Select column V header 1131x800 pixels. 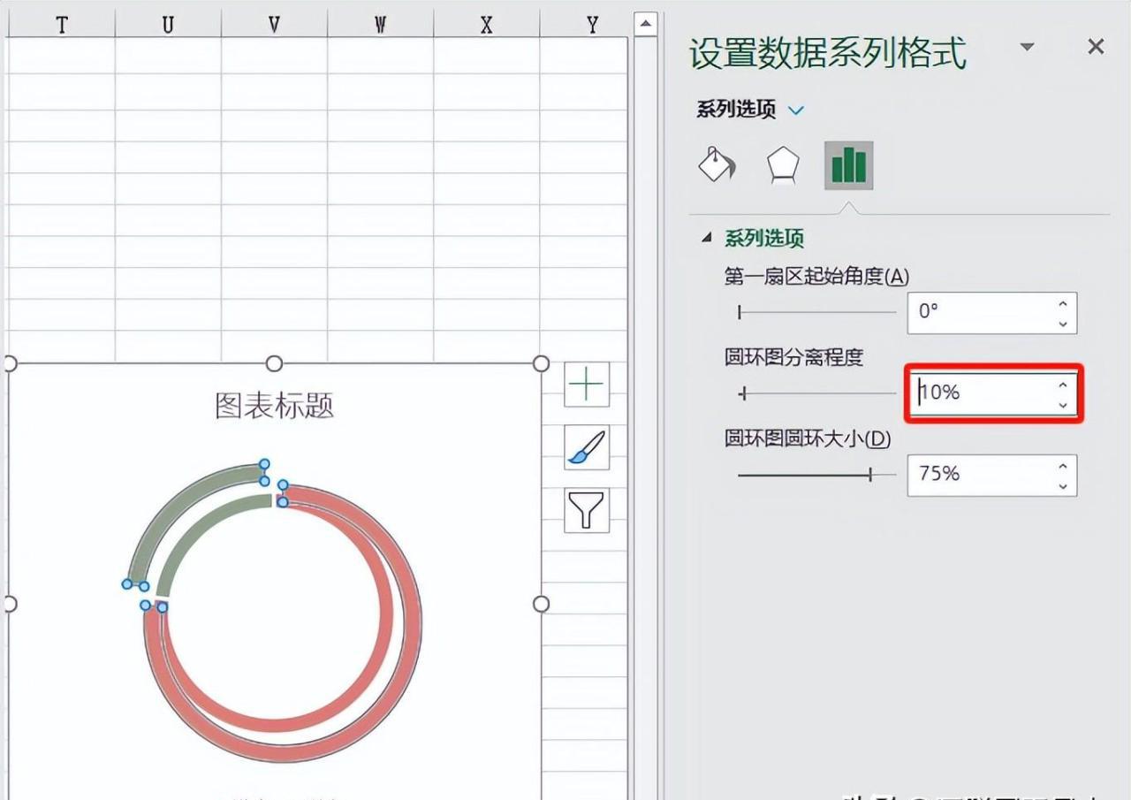click(x=274, y=25)
